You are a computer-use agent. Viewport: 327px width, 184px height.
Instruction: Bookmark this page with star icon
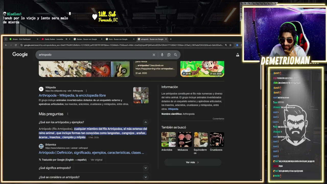230,45
